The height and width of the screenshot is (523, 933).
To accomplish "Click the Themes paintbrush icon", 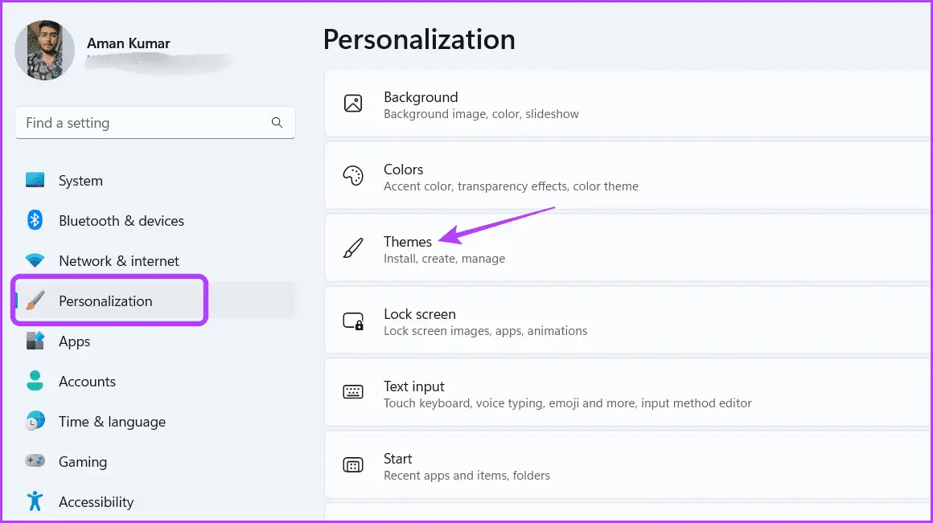I will click(x=353, y=247).
